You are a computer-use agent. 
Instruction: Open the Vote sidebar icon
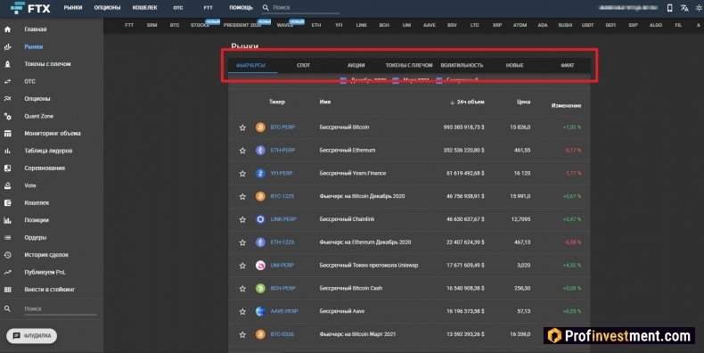(x=8, y=185)
